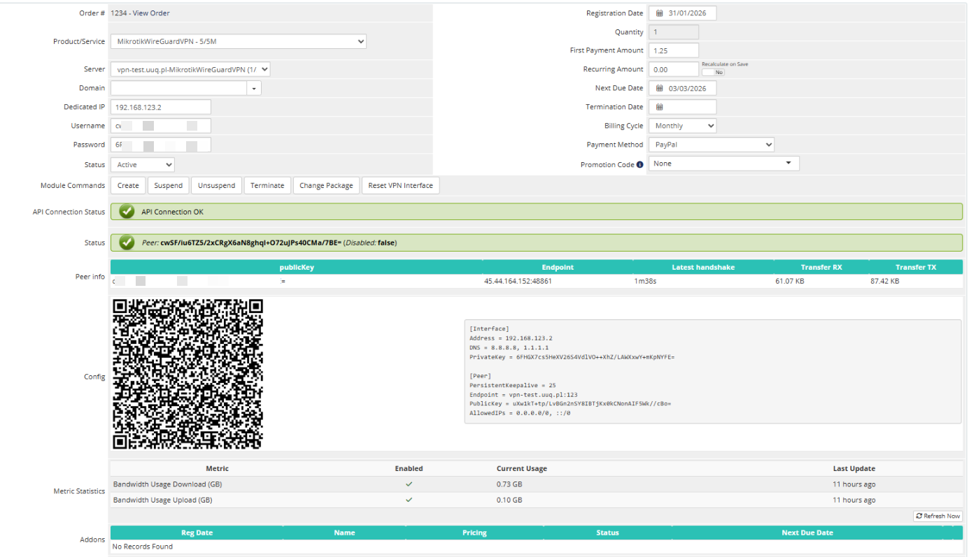Expand the Billing Cycle dropdown
The height and width of the screenshot is (557, 969).
pos(682,126)
